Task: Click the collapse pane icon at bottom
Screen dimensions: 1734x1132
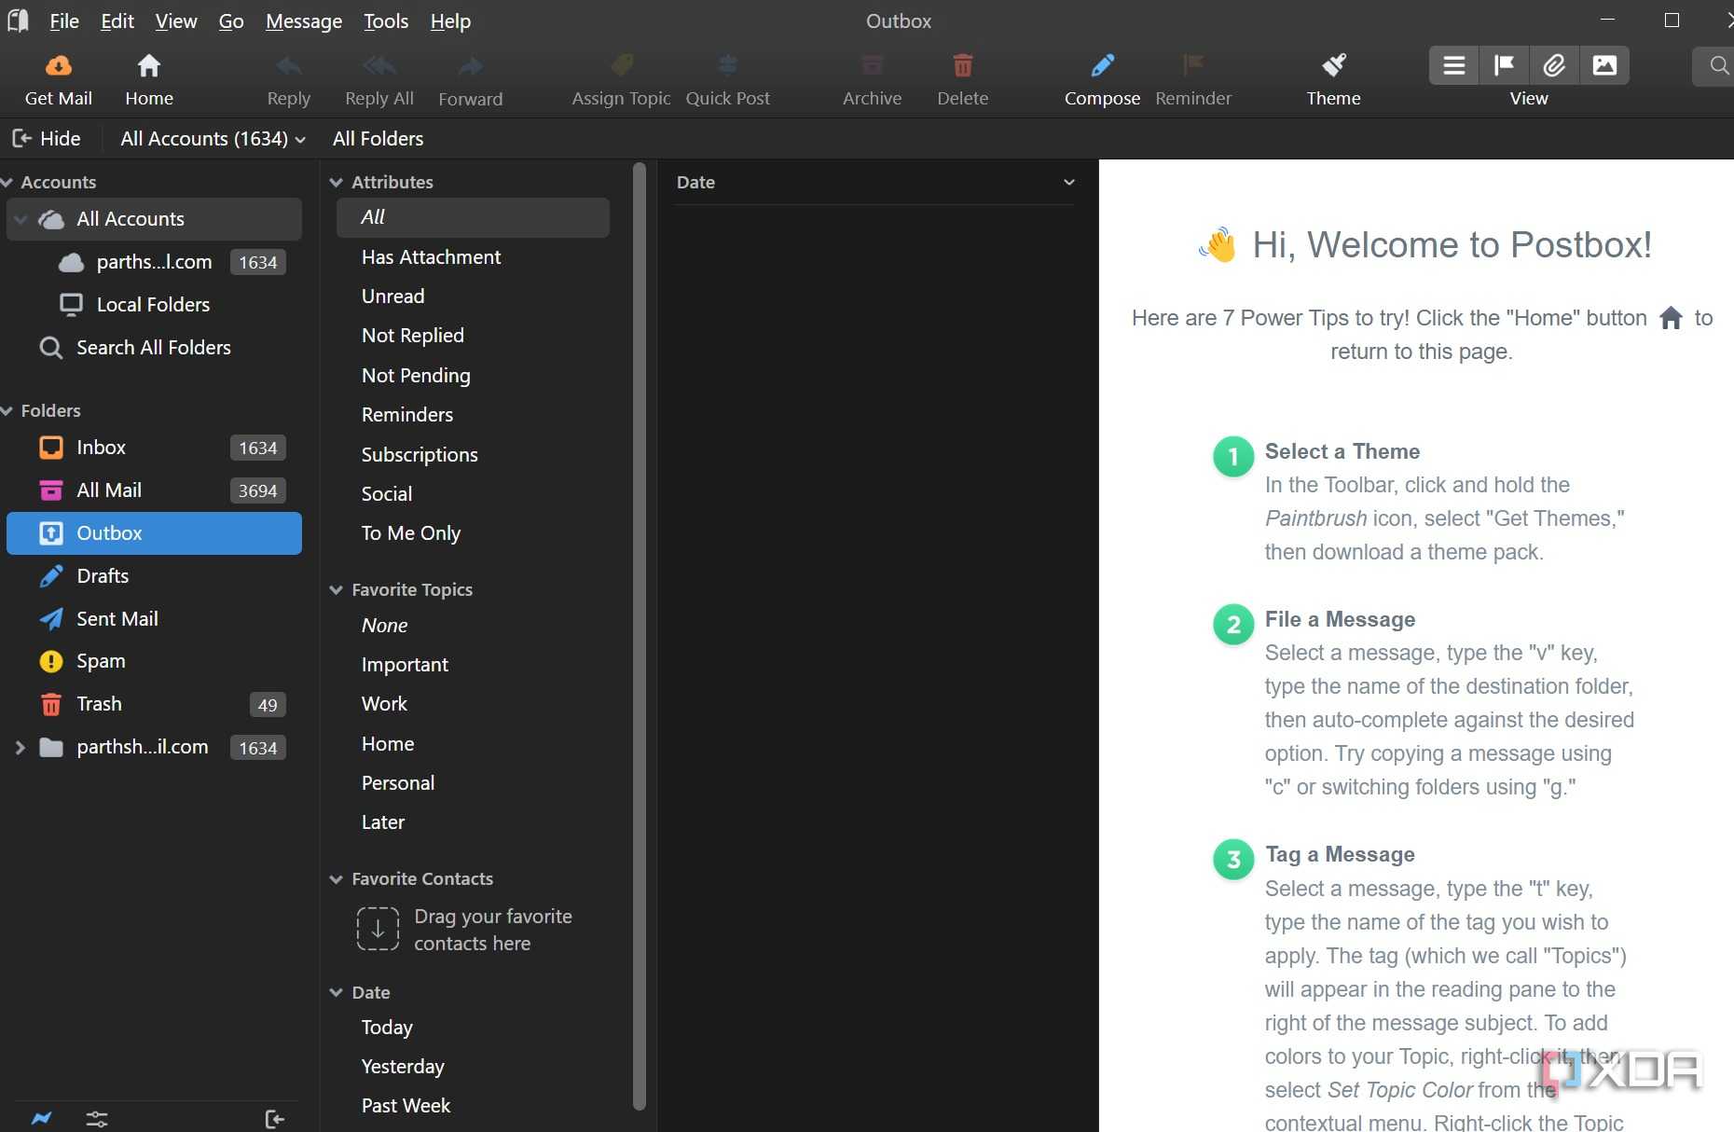Action: (274, 1118)
